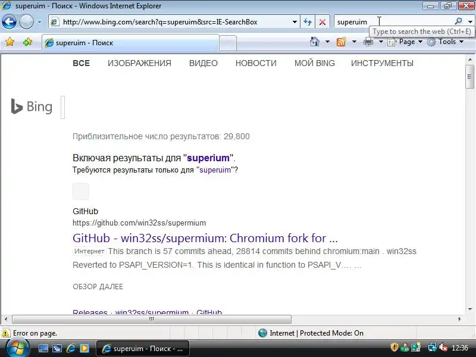Open the Page menu
This screenshot has height=357, width=476.
[x=405, y=42]
